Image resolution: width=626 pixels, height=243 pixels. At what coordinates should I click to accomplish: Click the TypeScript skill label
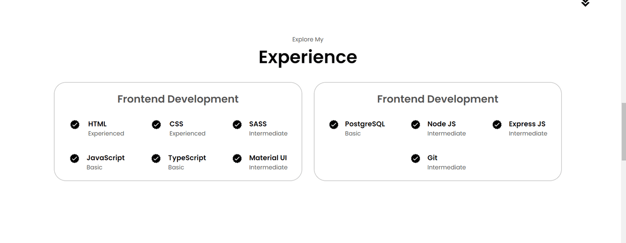187,158
